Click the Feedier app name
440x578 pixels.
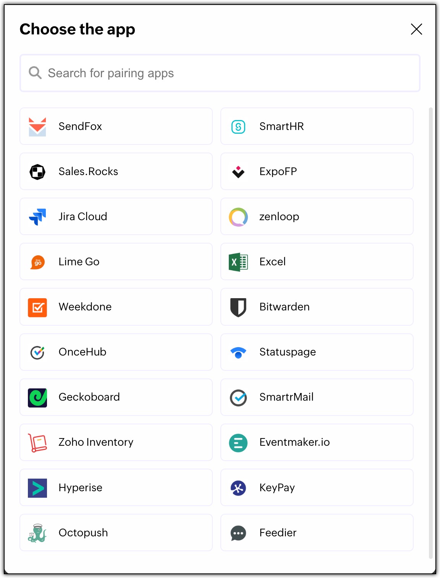278,533
